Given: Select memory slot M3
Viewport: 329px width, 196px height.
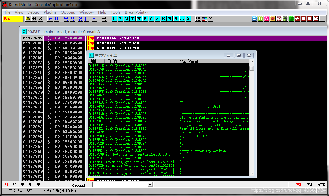Looking at the screenshot, I should click(23, 185).
